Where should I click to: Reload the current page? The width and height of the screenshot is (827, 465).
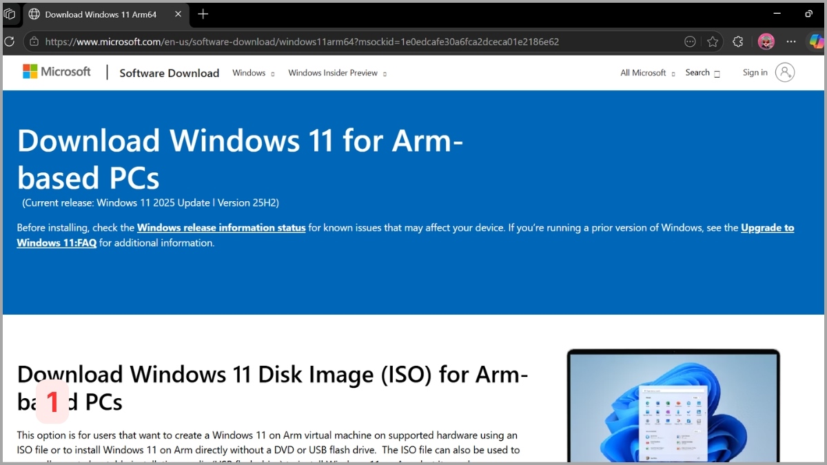[x=9, y=41]
